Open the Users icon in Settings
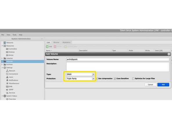 pos(7,77)
